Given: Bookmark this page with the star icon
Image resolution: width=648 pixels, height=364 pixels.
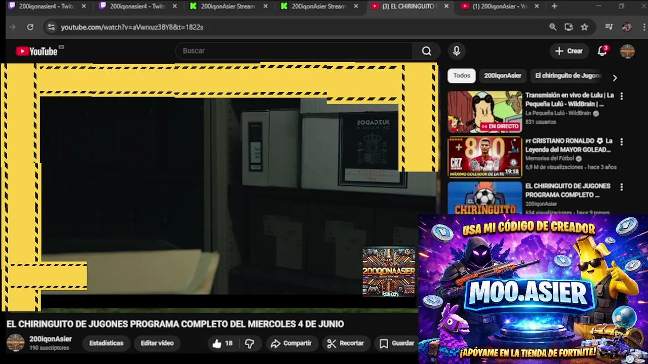Looking at the screenshot, I should point(585,27).
